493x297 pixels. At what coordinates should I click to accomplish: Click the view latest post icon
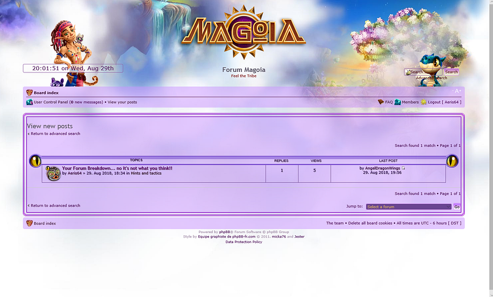(x=403, y=168)
